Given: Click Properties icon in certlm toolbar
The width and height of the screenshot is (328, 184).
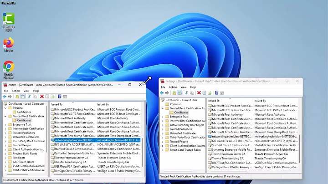Looking at the screenshot, I should coord(47,97).
